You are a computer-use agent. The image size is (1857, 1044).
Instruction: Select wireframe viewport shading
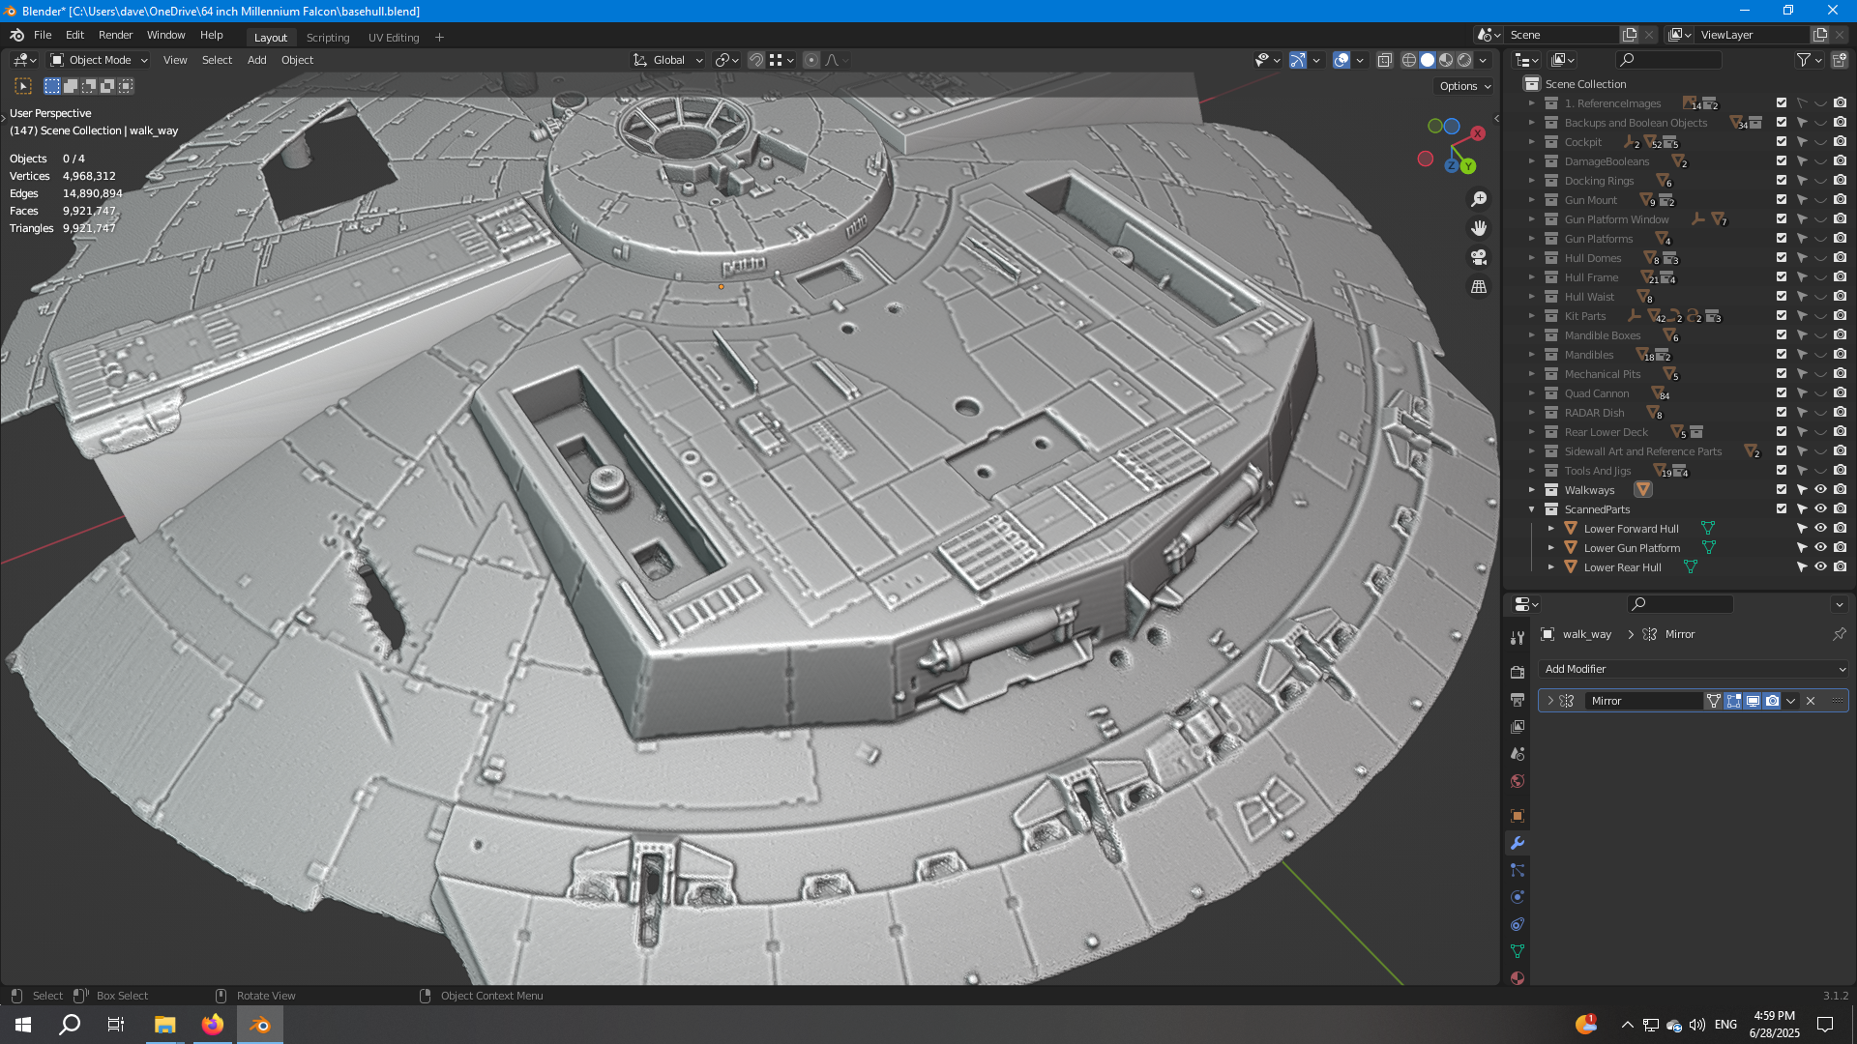pos(1409,60)
